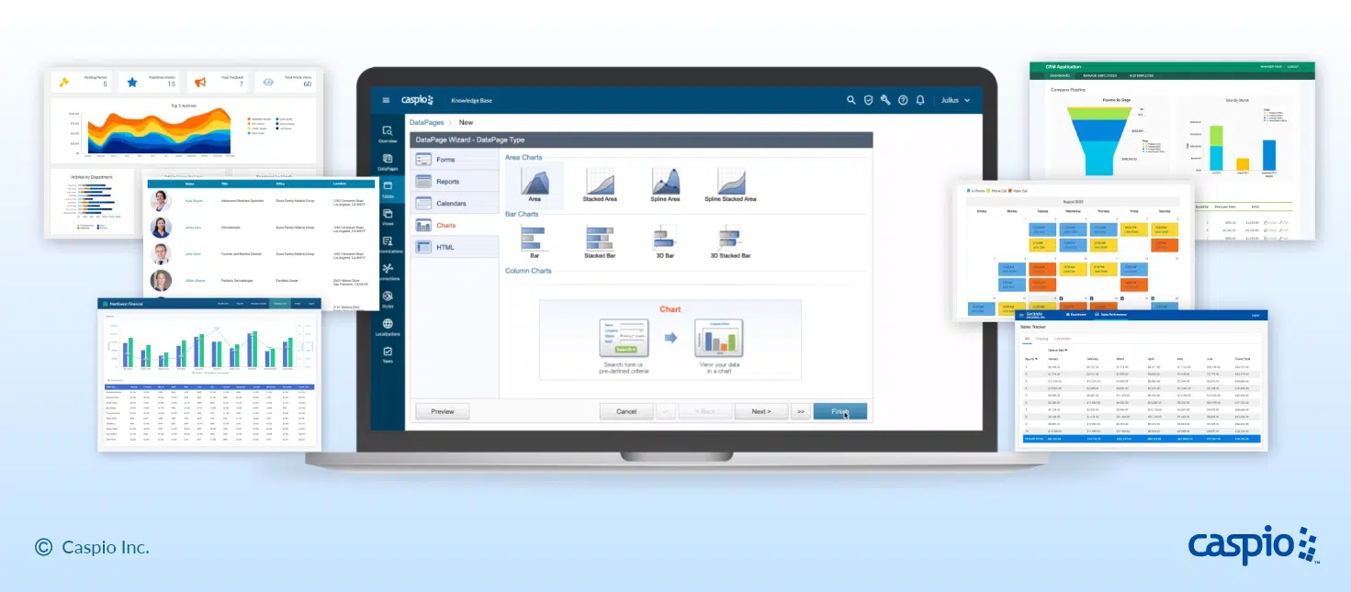This screenshot has height=592, width=1351.
Task: Click the Preview button
Action: tap(443, 411)
